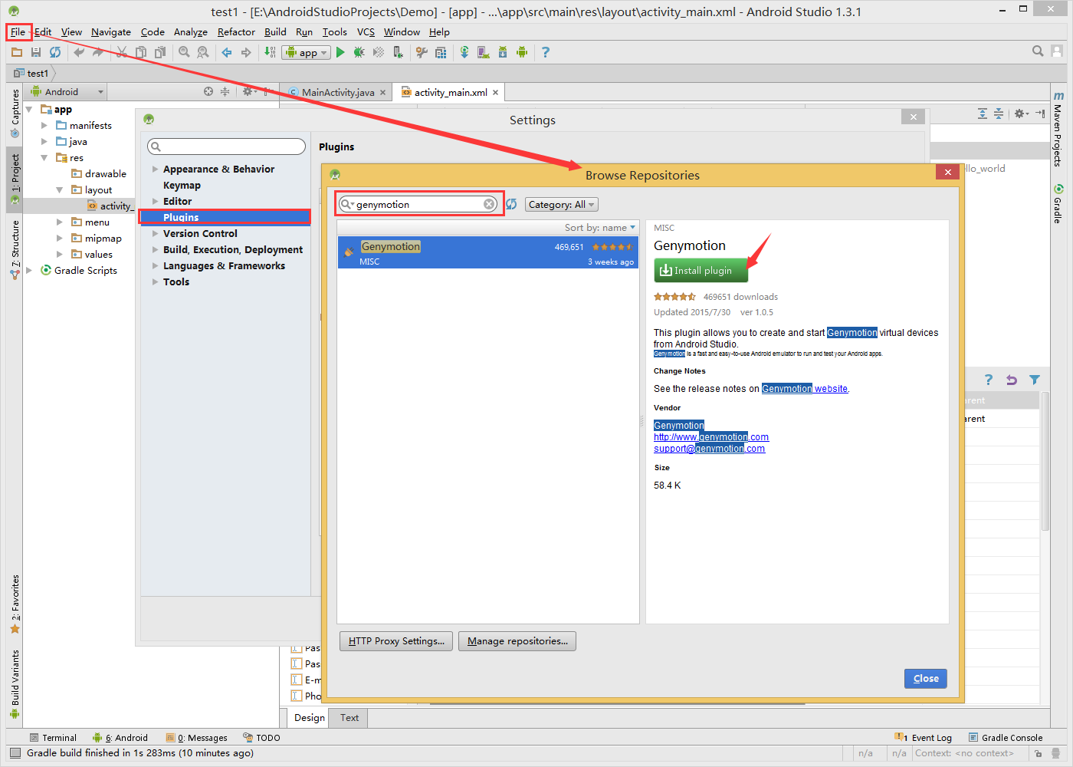The width and height of the screenshot is (1073, 767).
Task: Click Install plugin button
Action: pyautogui.click(x=701, y=271)
